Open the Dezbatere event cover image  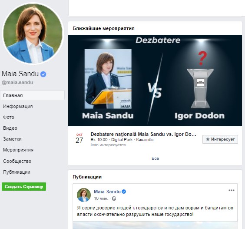155,81
